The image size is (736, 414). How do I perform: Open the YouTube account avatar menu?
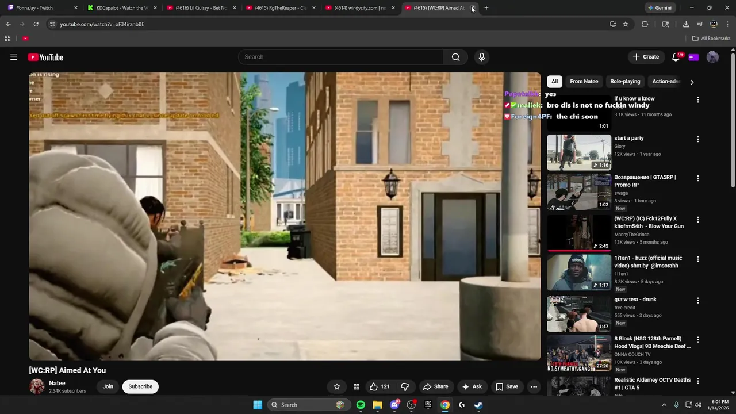712,57
